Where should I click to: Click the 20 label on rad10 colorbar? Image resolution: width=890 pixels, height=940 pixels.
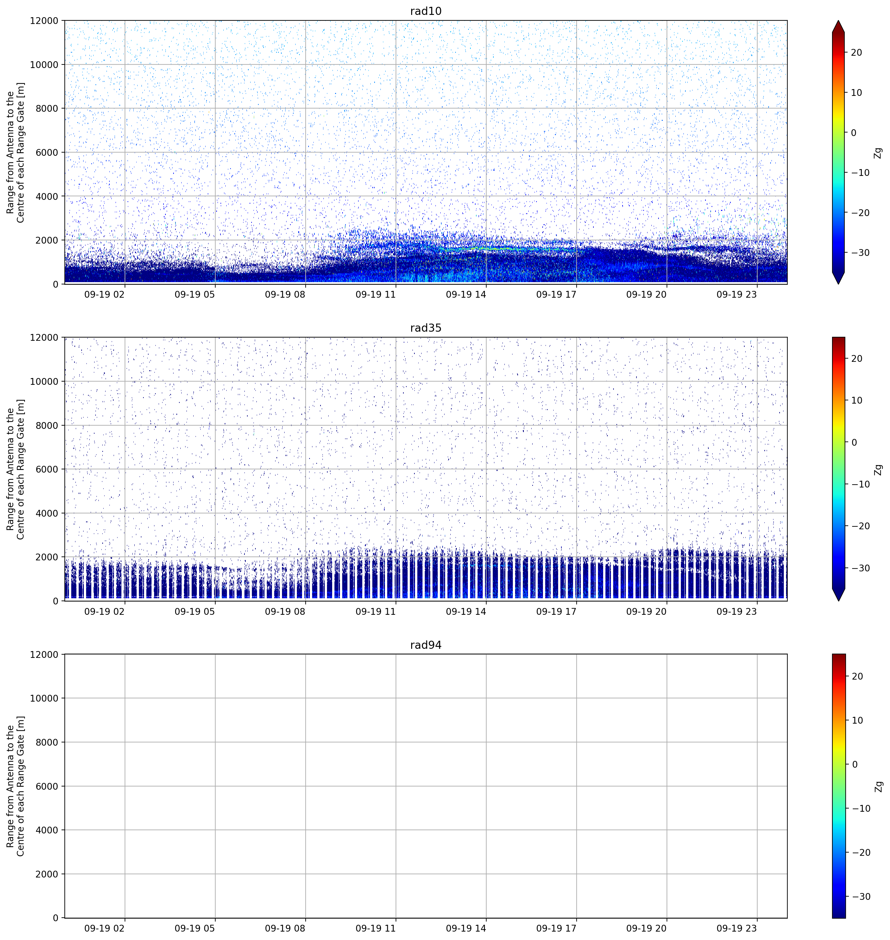(x=856, y=53)
